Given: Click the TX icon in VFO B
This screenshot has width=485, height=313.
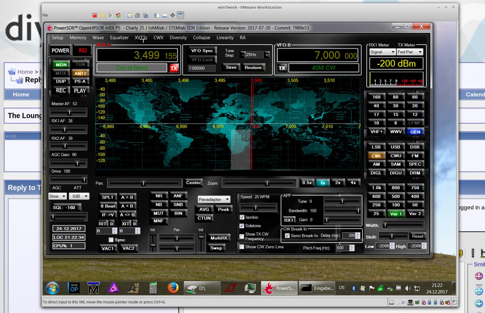Looking at the screenshot, I should click(282, 68).
